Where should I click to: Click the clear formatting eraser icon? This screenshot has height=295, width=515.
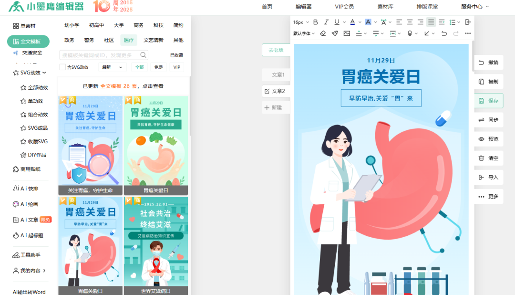[x=323, y=33]
